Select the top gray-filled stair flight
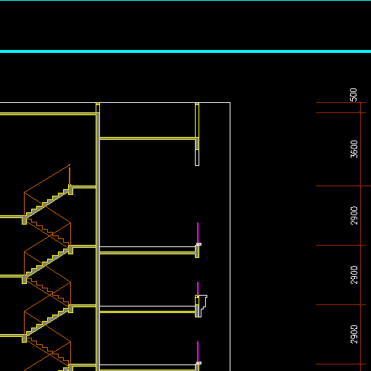This screenshot has width=371, height=371. tap(48, 204)
